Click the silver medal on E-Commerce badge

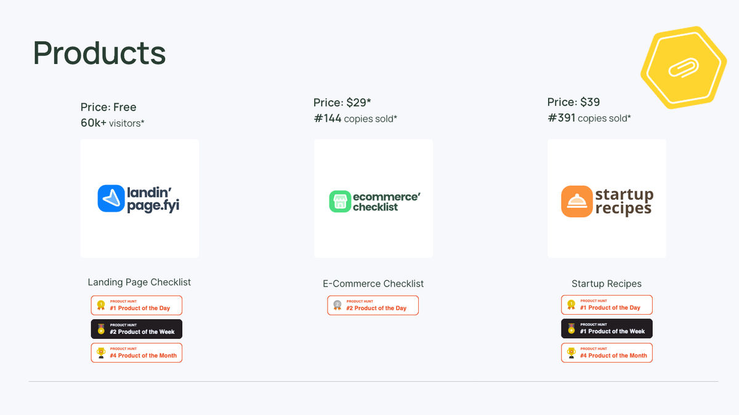click(337, 305)
